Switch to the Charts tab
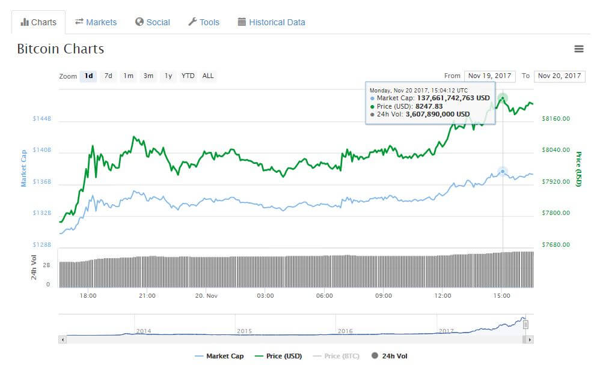The width and height of the screenshot is (603, 365). [x=38, y=22]
